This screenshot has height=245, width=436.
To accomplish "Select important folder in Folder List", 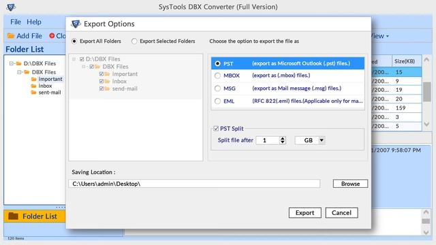I will (50, 79).
